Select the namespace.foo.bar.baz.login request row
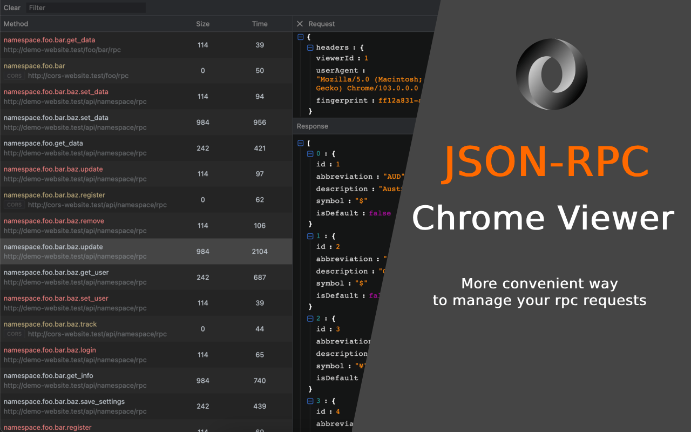The width and height of the screenshot is (691, 432). point(146,355)
